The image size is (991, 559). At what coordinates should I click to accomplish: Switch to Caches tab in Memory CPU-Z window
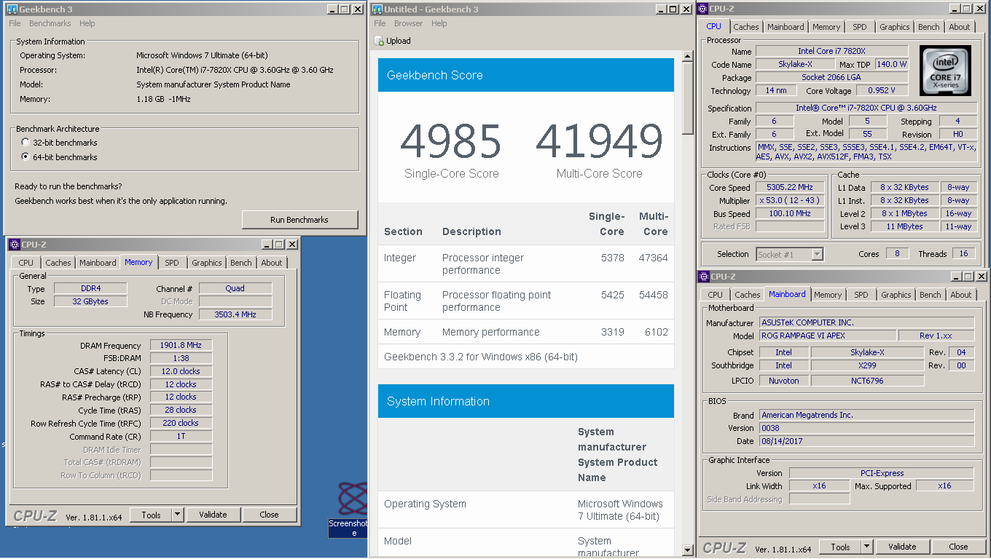pyautogui.click(x=58, y=263)
